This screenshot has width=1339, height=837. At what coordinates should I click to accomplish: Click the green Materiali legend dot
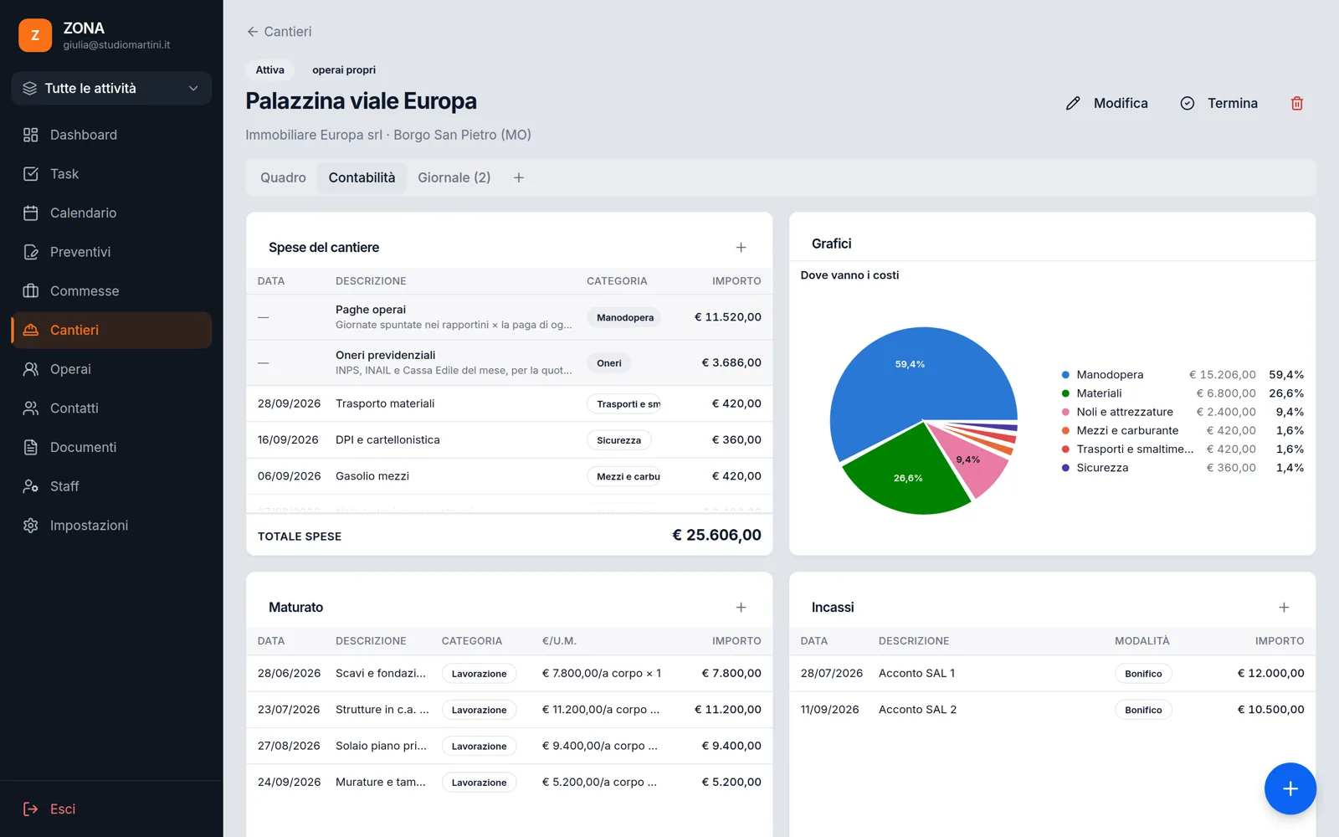[x=1065, y=393]
